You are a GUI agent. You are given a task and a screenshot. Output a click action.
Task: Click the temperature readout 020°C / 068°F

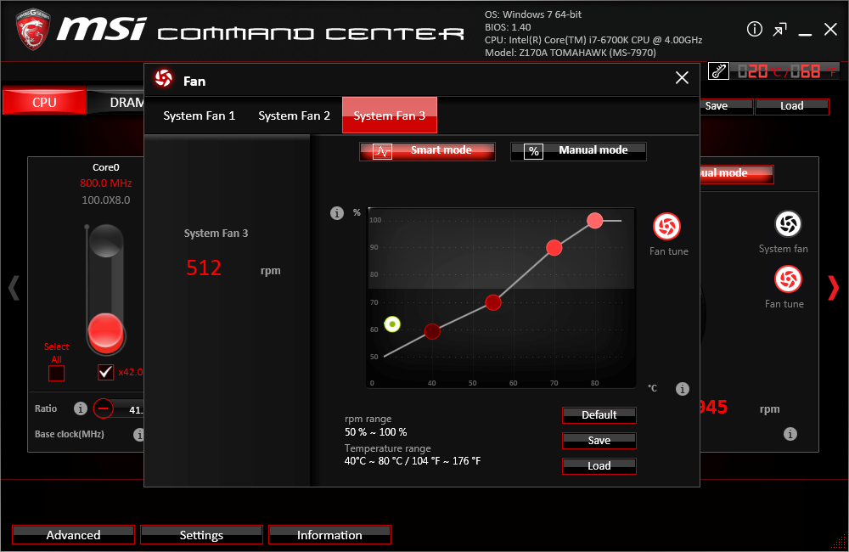(x=786, y=71)
